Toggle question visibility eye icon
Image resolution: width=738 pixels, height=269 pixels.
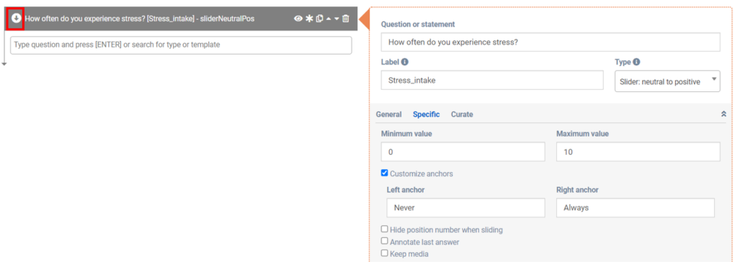point(298,19)
